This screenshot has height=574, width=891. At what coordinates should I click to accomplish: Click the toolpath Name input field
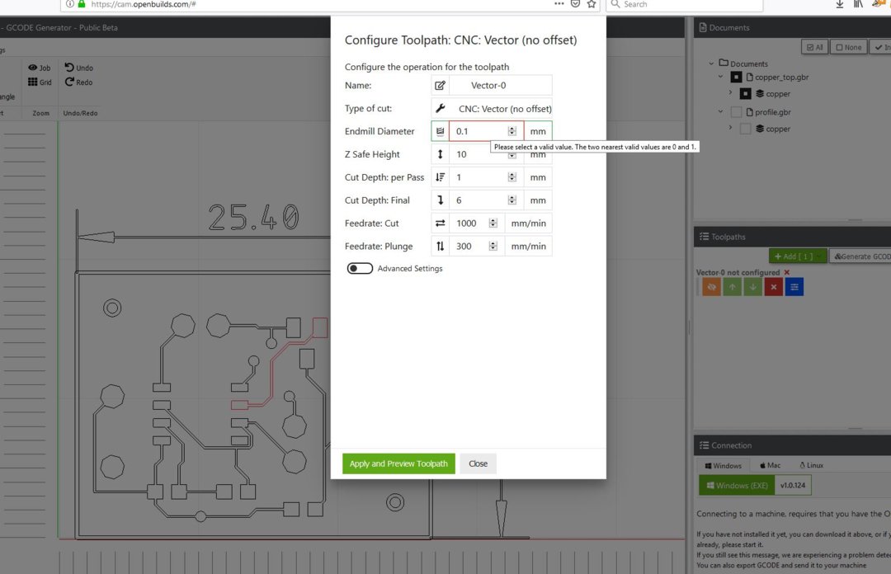tap(501, 85)
